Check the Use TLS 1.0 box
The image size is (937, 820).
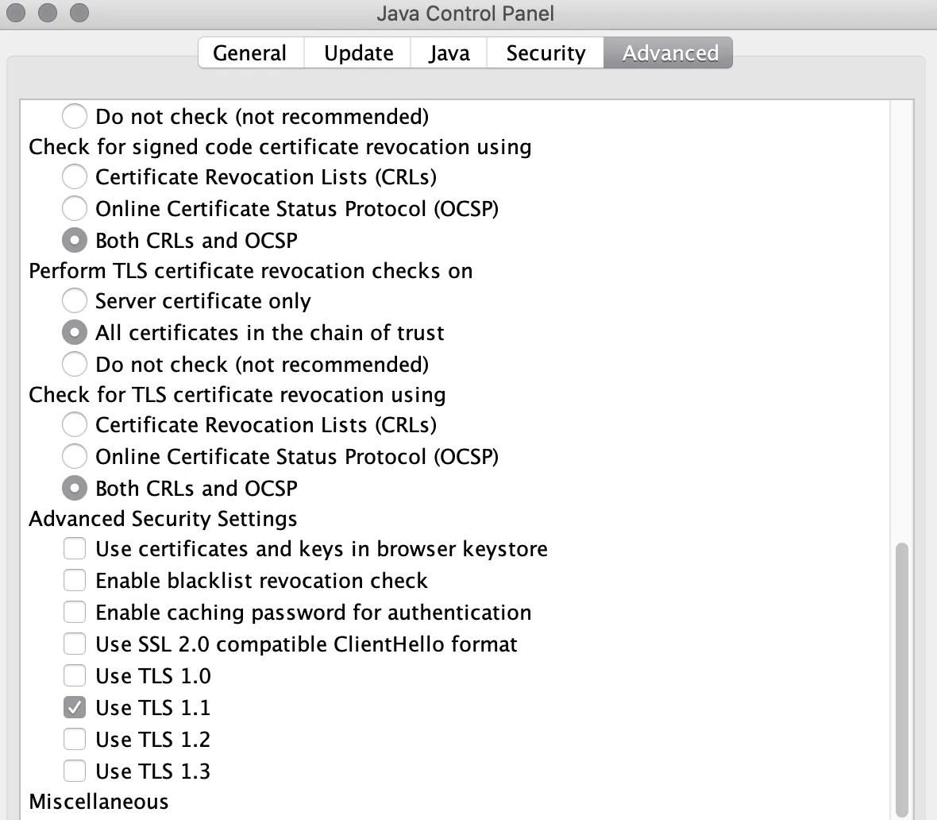pyautogui.click(x=75, y=675)
